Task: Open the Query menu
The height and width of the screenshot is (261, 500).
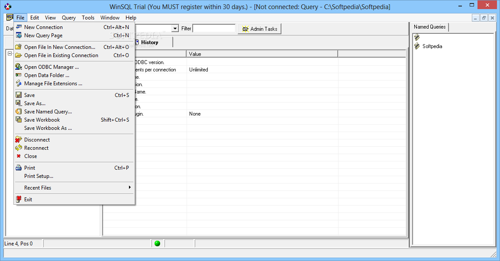Action: click(x=68, y=17)
